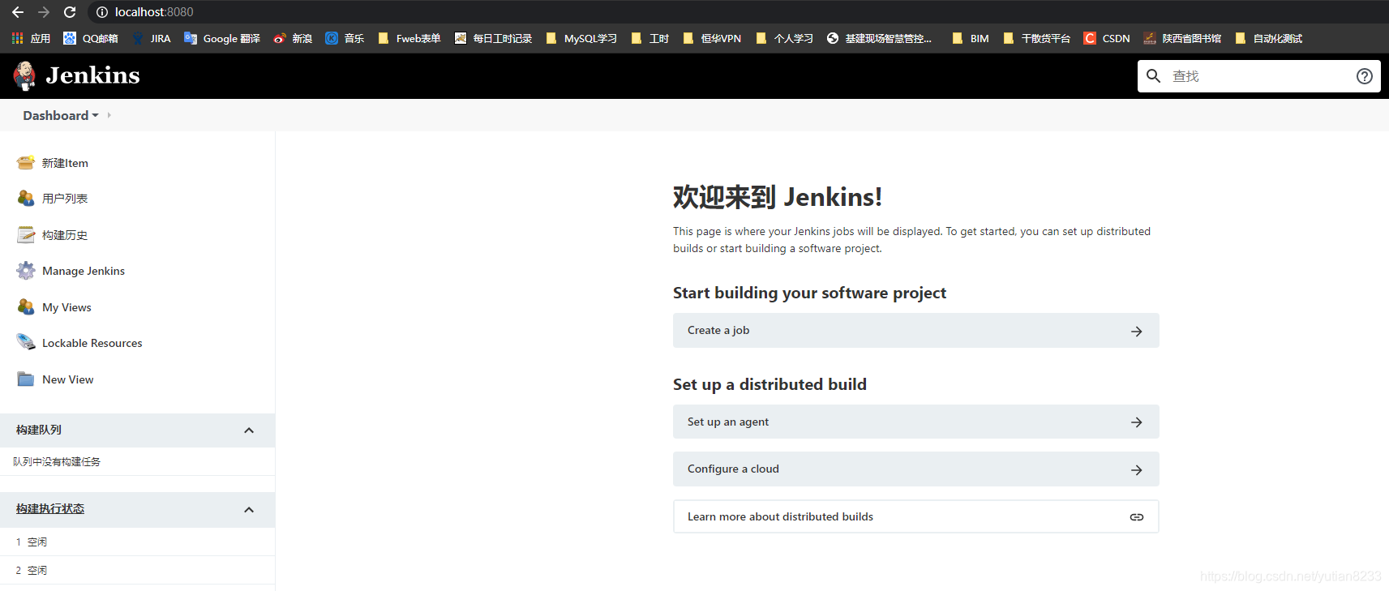Image resolution: width=1389 pixels, height=591 pixels.
Task: Click executor row 2 空闲
Action: (x=137, y=570)
